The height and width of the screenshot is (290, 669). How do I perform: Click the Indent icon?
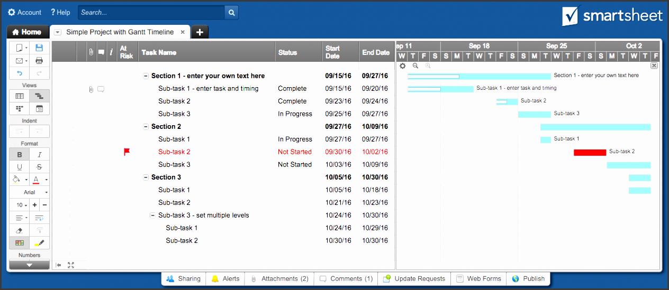pyautogui.click(x=39, y=131)
